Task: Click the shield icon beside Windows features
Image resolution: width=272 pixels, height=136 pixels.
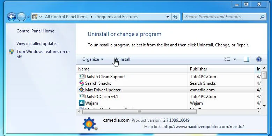Action: coord(11,52)
